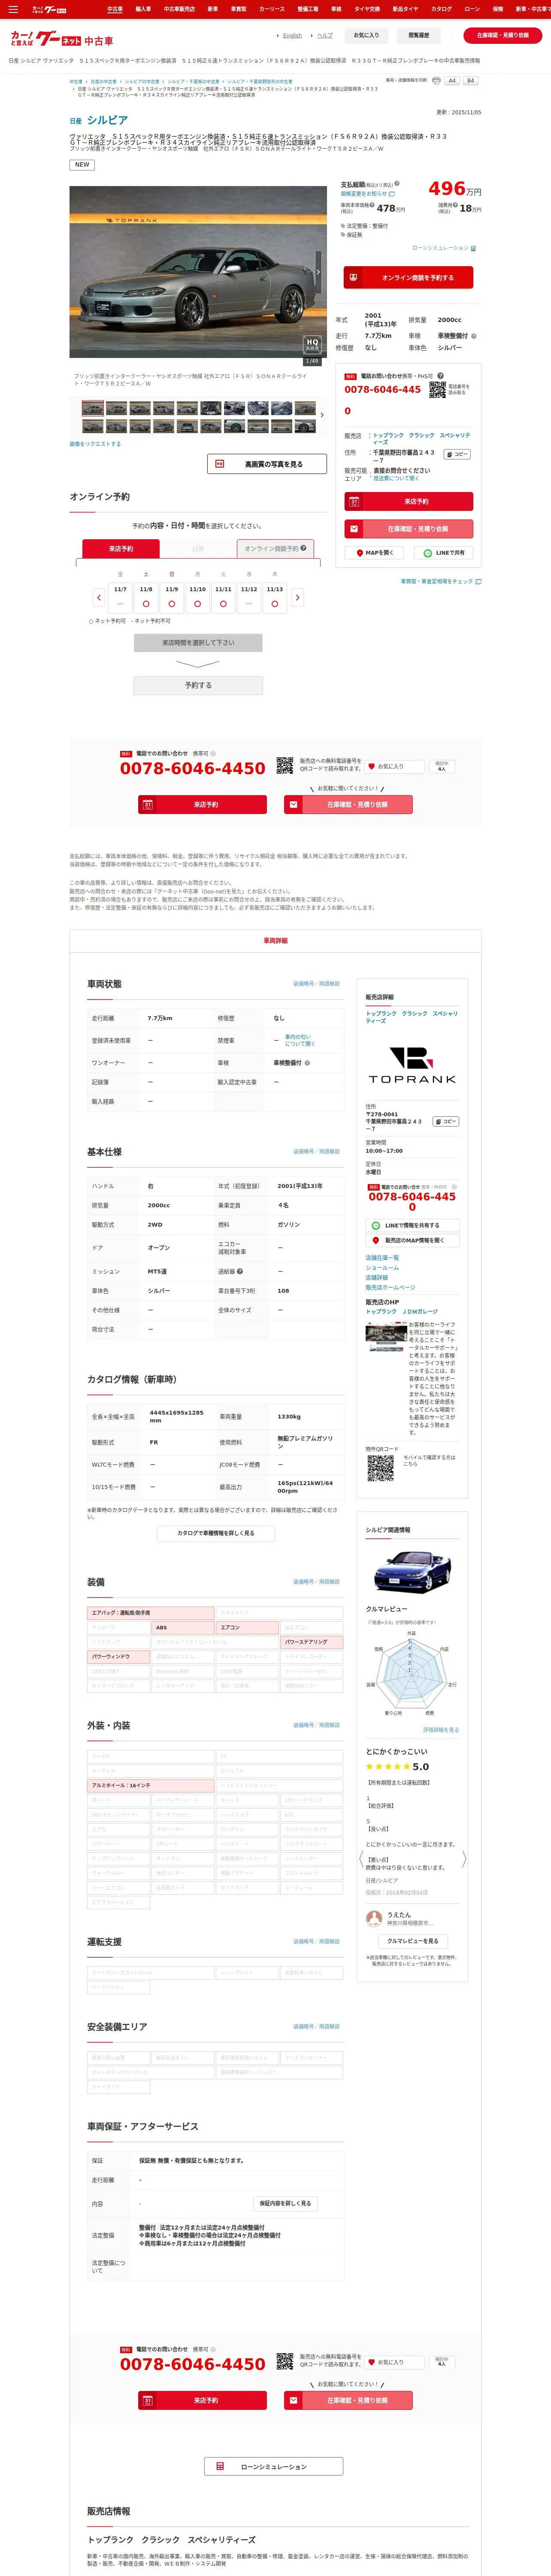
Task: Pick reservation date 11/10
Action: tap(198, 597)
